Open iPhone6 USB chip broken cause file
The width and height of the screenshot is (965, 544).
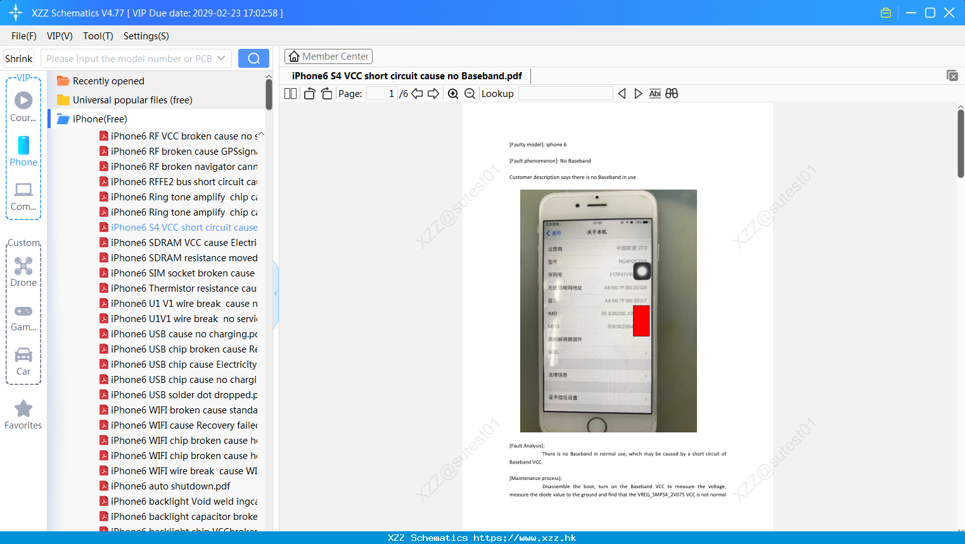(179, 349)
